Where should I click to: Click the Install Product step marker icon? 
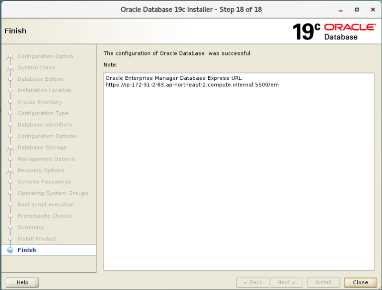[11, 239]
